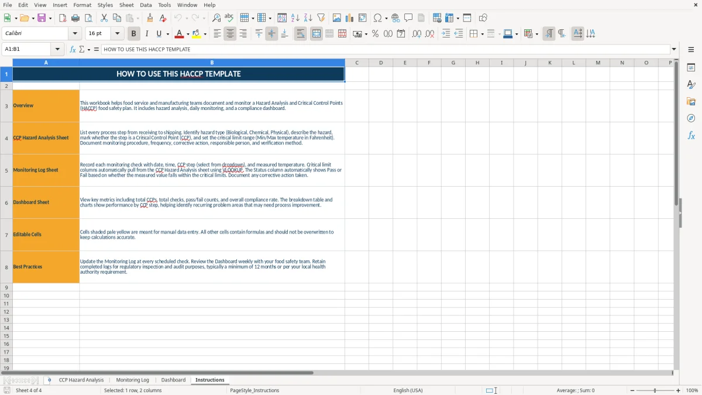Open the background color dropdown arrow
The width and height of the screenshot is (702, 395).
pyautogui.click(x=205, y=34)
